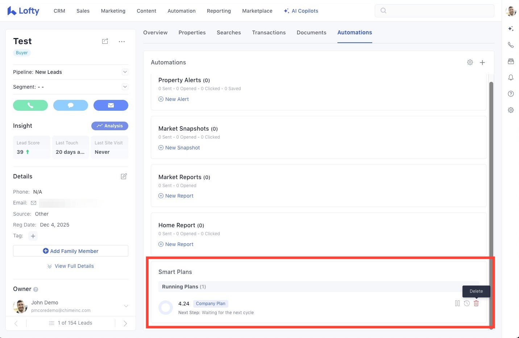Switch to the Transactions tab
The image size is (519, 338).
[269, 33]
